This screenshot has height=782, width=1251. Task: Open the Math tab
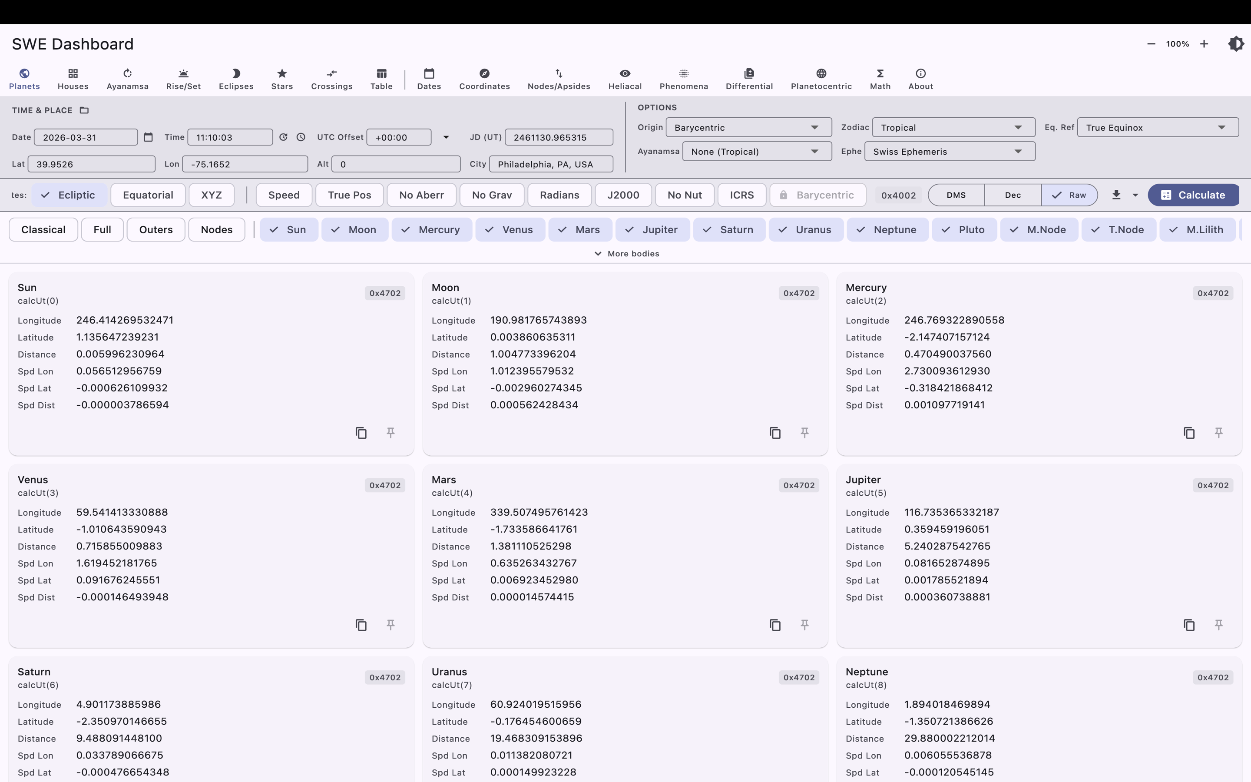pyautogui.click(x=880, y=79)
